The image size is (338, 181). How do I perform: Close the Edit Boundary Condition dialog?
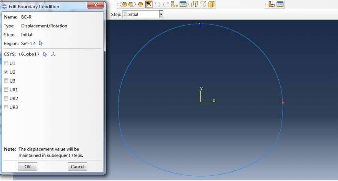[x=95, y=5]
